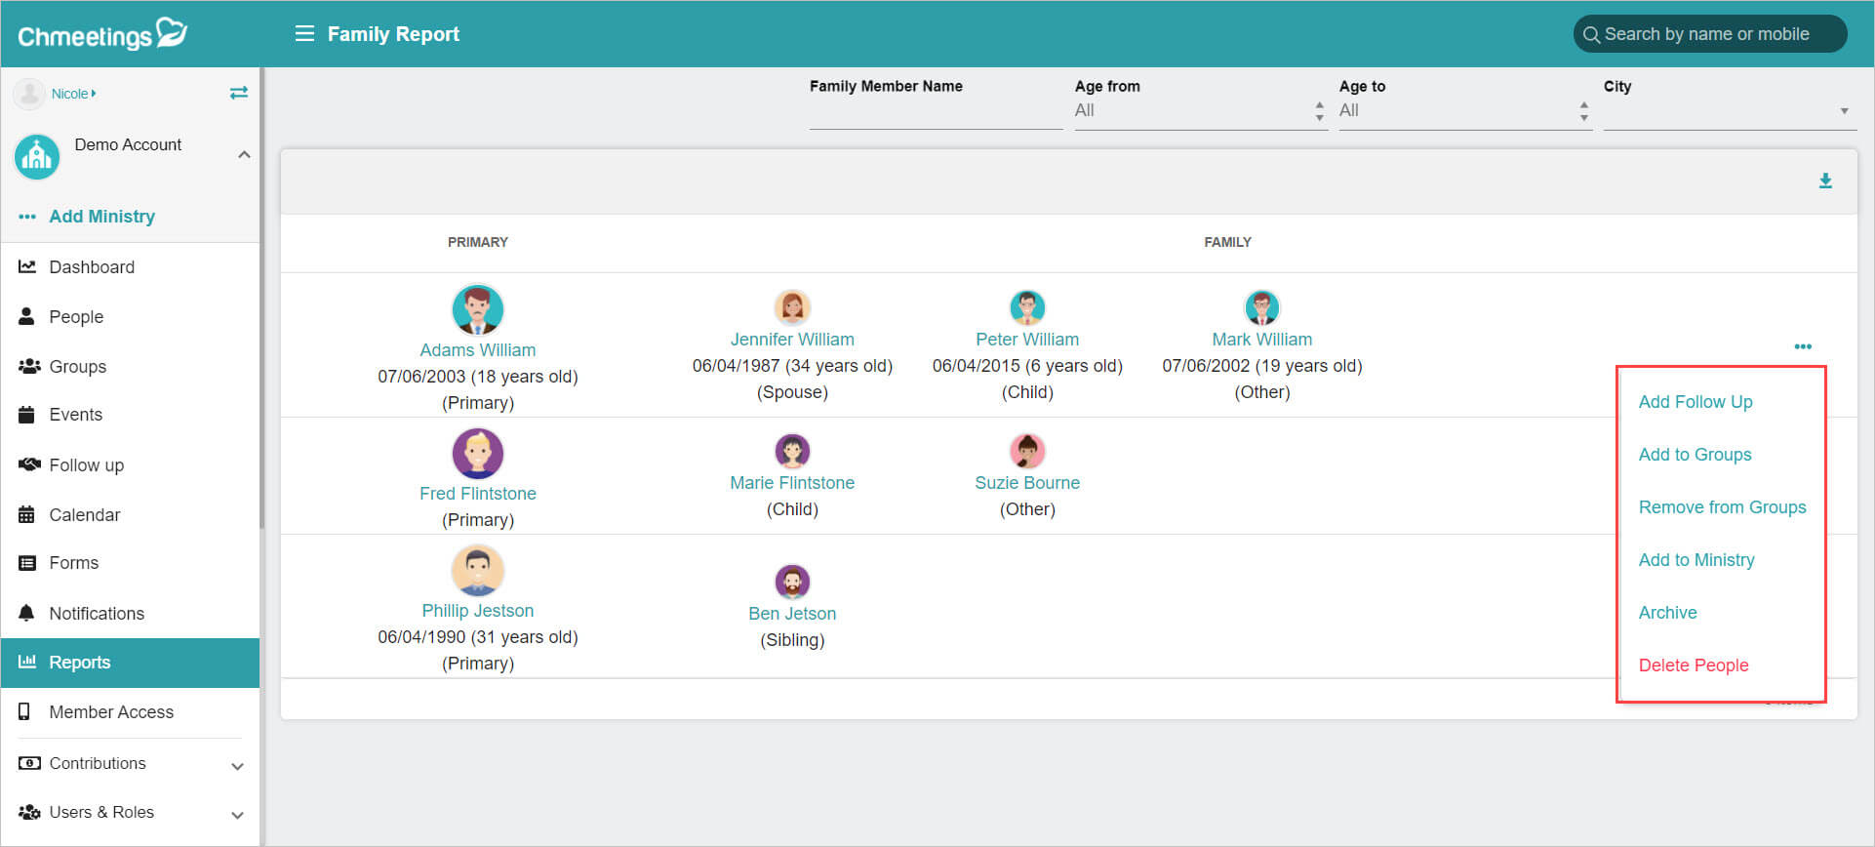Download the family report
This screenshot has width=1875, height=847.
tap(1825, 181)
